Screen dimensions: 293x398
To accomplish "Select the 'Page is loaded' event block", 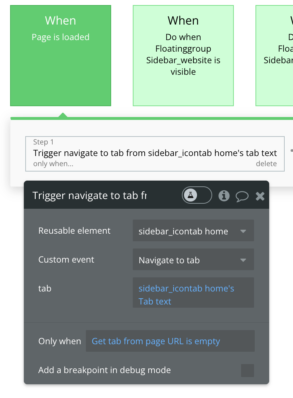I will point(61,56).
